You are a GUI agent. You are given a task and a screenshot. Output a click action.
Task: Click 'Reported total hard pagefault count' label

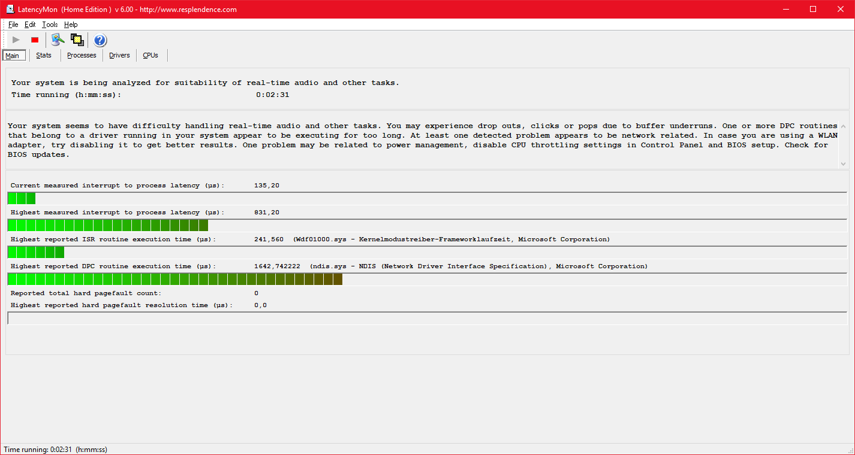[86, 293]
